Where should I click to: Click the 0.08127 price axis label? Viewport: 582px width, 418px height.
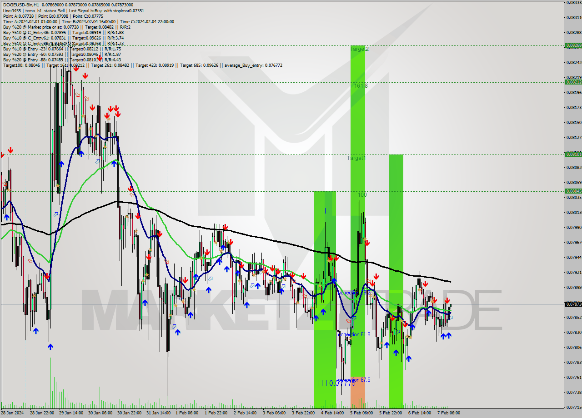(574, 137)
